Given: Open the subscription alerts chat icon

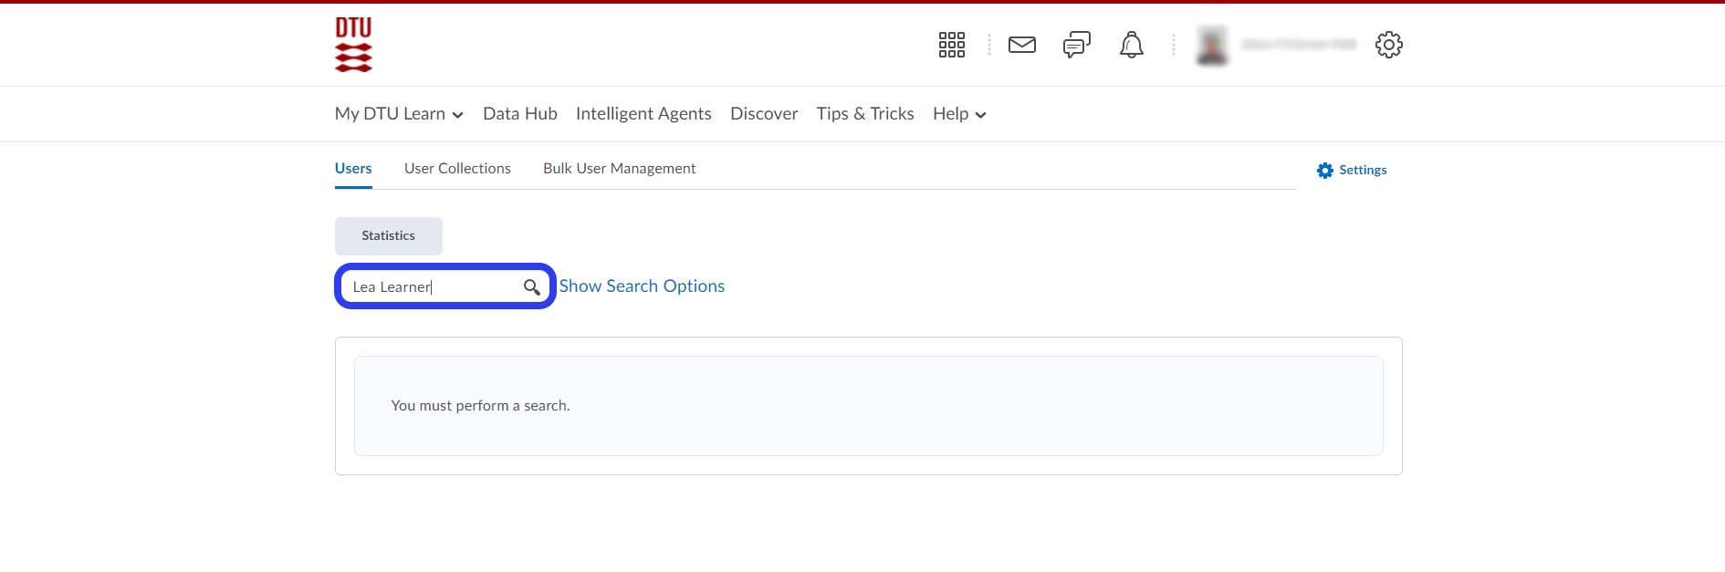Looking at the screenshot, I should click(1076, 45).
